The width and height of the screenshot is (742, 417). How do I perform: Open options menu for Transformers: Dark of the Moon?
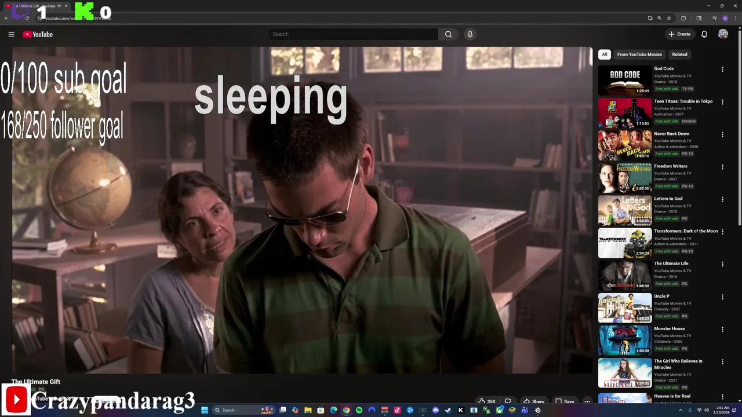pyautogui.click(x=722, y=232)
